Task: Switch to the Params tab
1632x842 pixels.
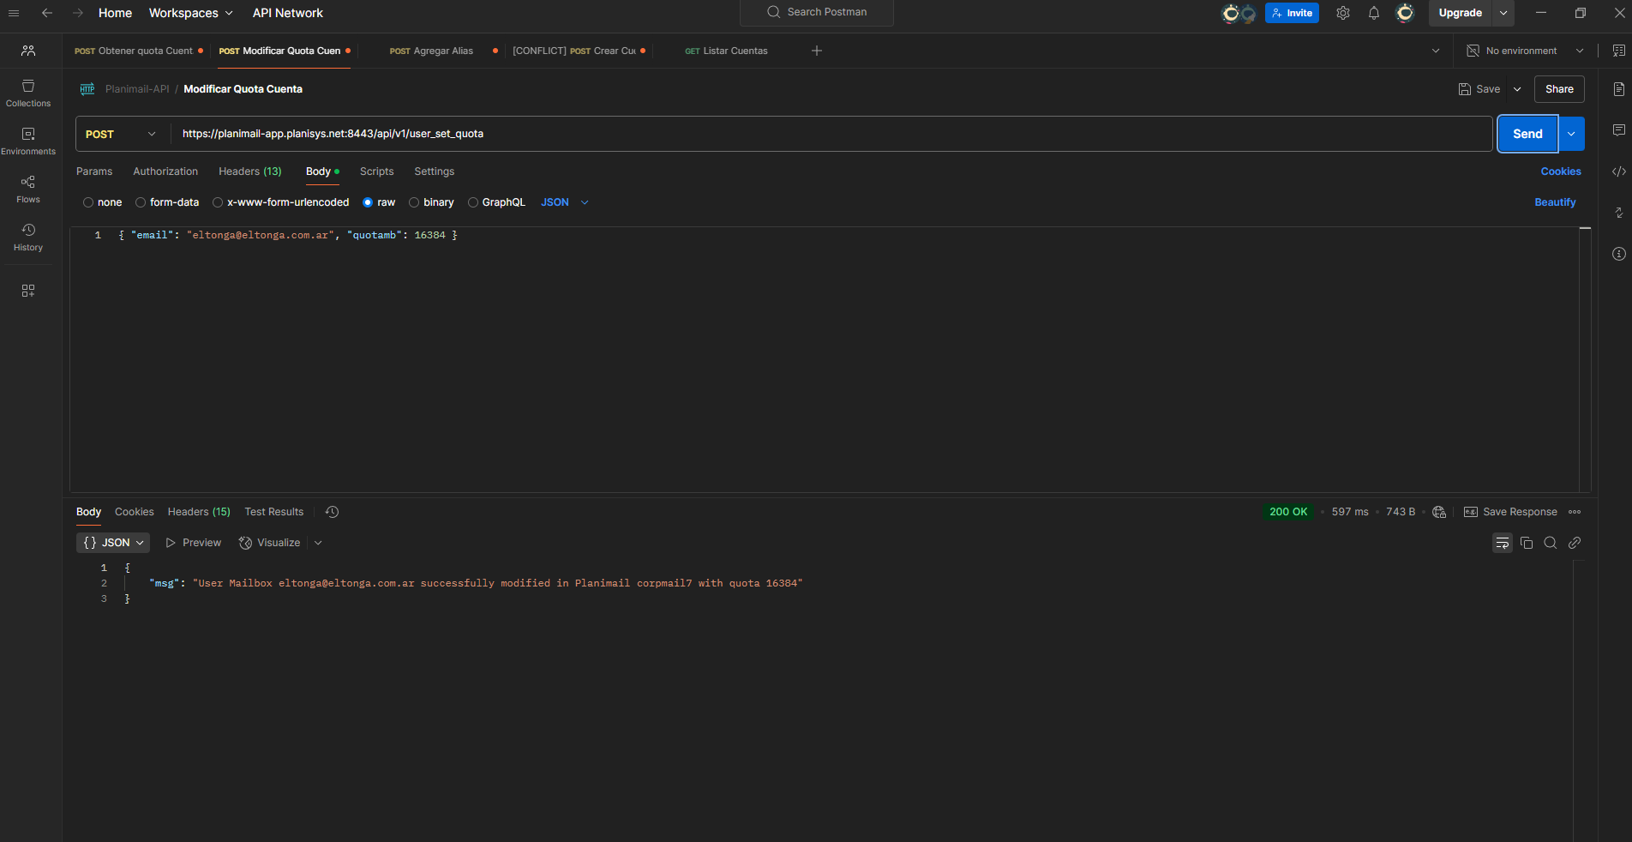Action: coord(94,171)
